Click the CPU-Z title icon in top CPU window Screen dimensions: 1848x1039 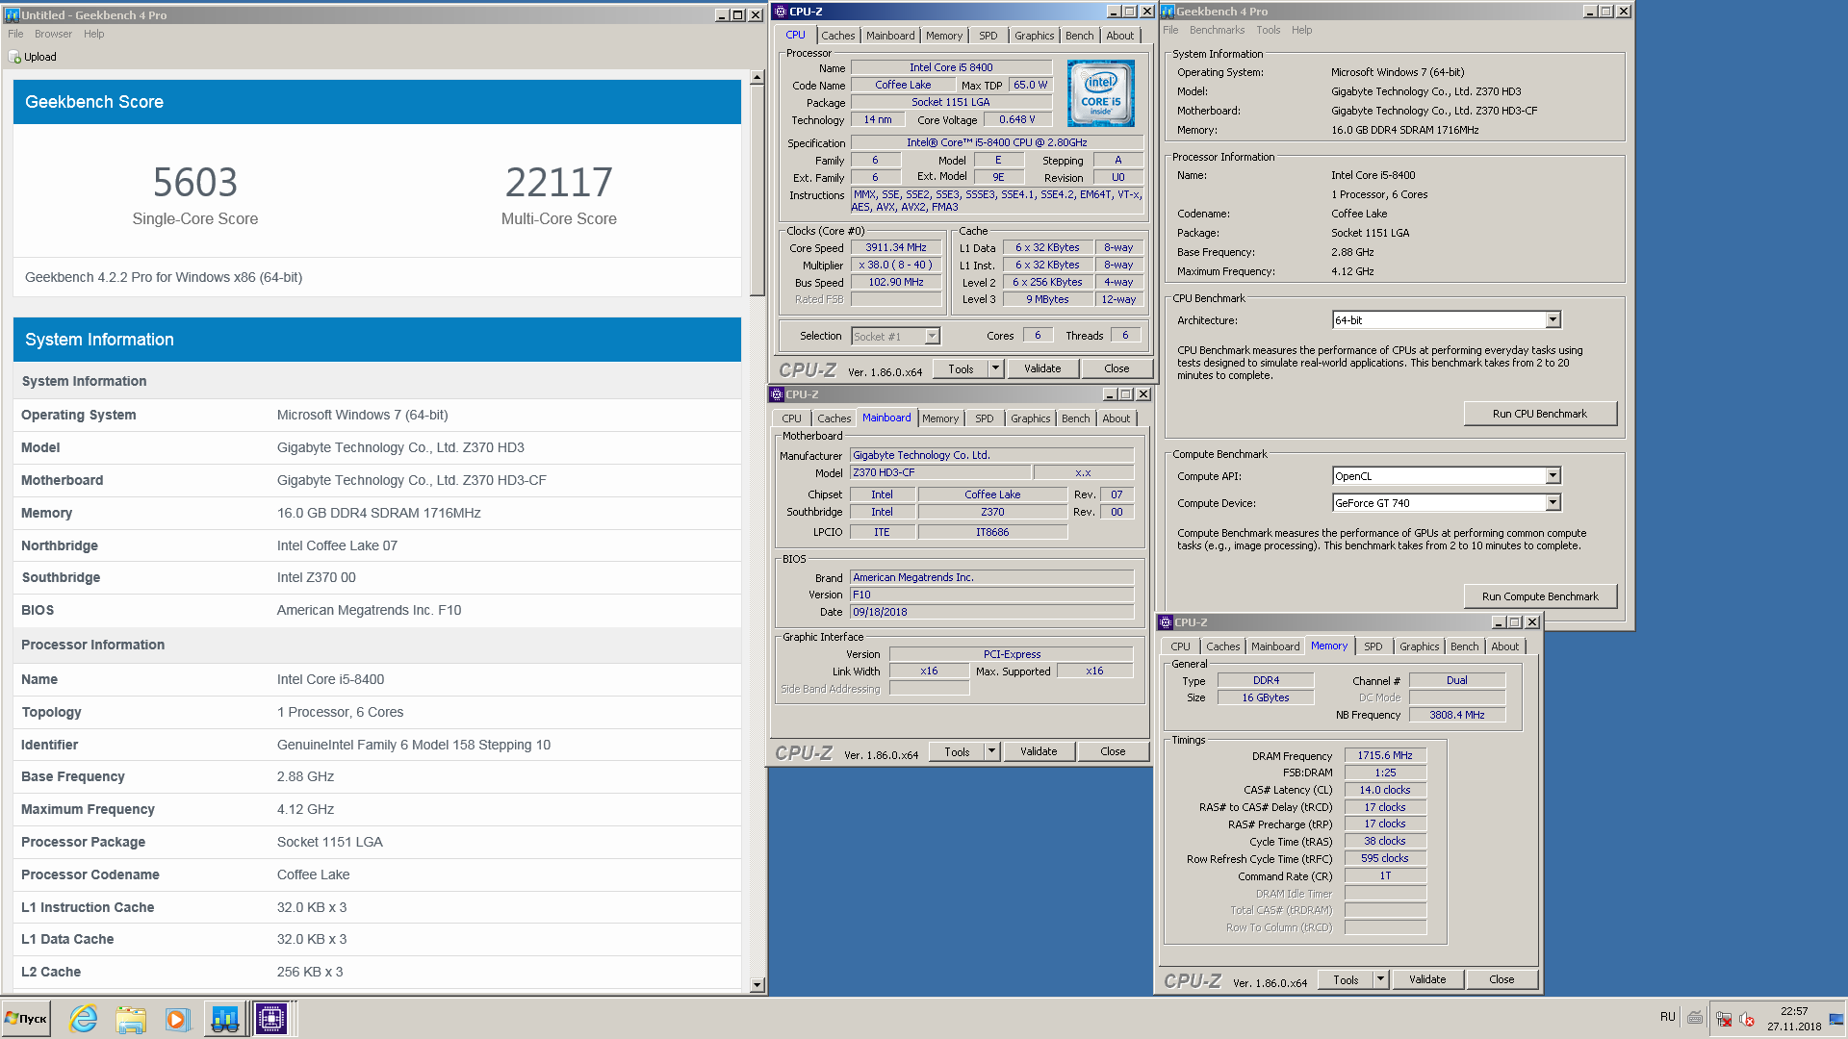(x=781, y=12)
